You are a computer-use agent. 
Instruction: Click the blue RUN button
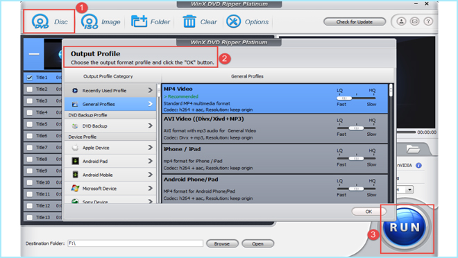pos(405,227)
